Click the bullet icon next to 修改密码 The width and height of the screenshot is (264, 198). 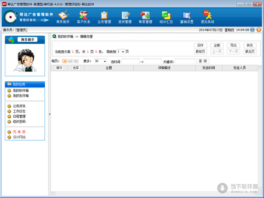click(9, 122)
